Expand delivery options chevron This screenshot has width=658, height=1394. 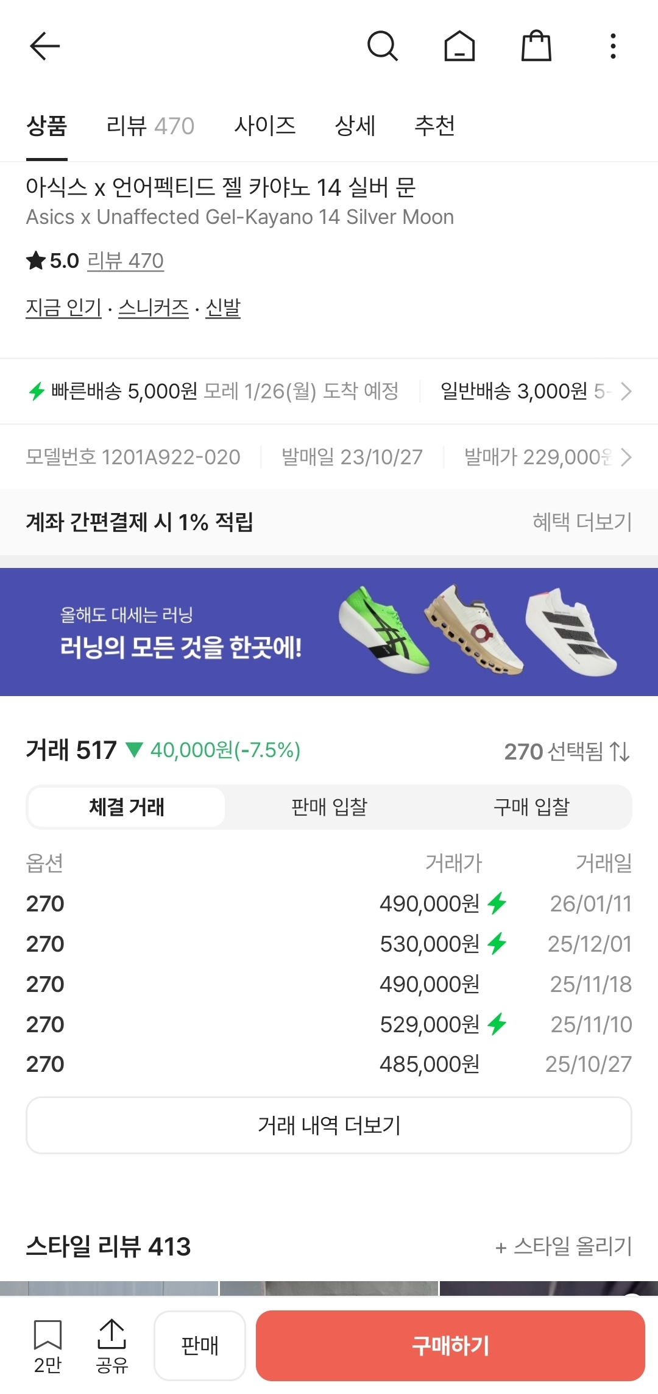coord(626,391)
